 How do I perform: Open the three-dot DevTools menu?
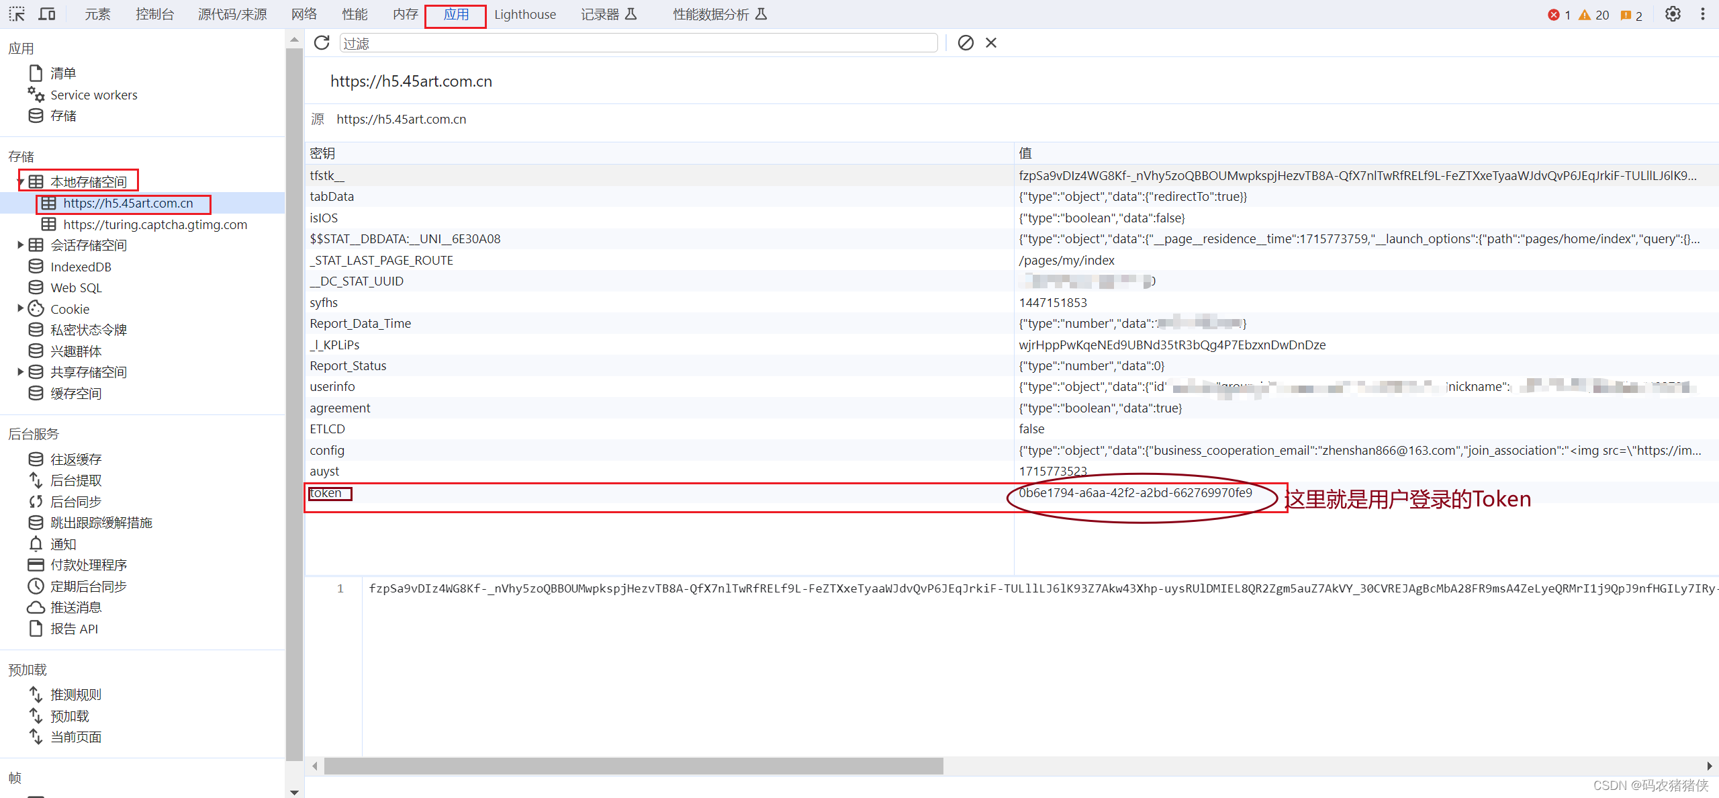pos(1703,14)
